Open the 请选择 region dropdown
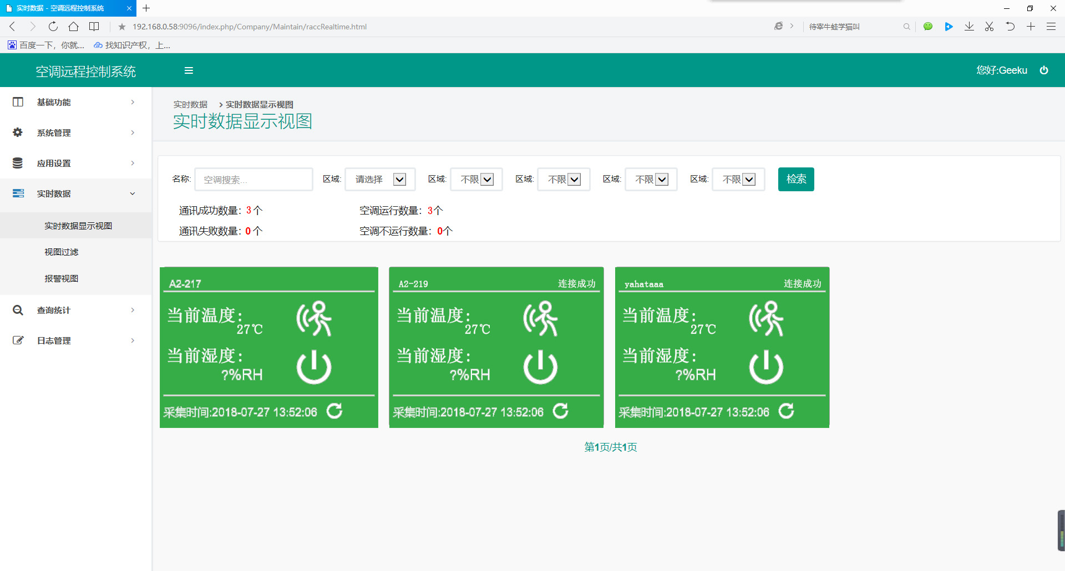Viewport: 1065px width, 571px height. point(380,180)
